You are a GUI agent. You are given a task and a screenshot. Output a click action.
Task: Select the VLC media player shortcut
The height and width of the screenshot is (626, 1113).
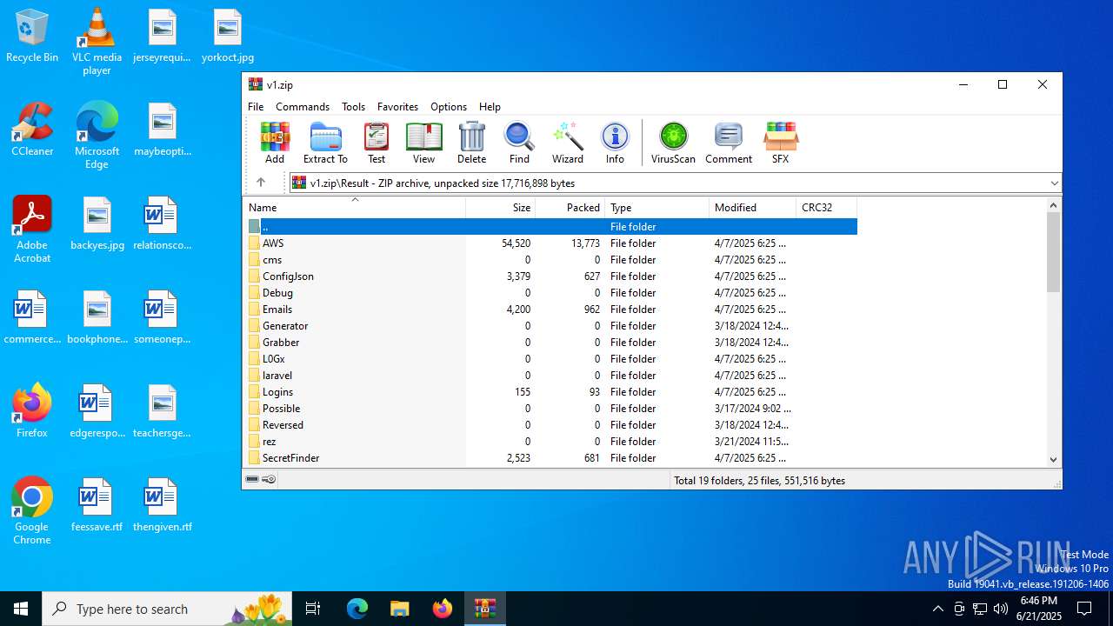(97, 42)
